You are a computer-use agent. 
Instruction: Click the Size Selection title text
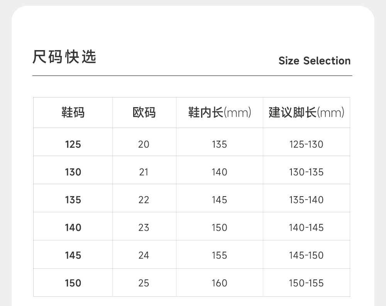click(x=314, y=61)
